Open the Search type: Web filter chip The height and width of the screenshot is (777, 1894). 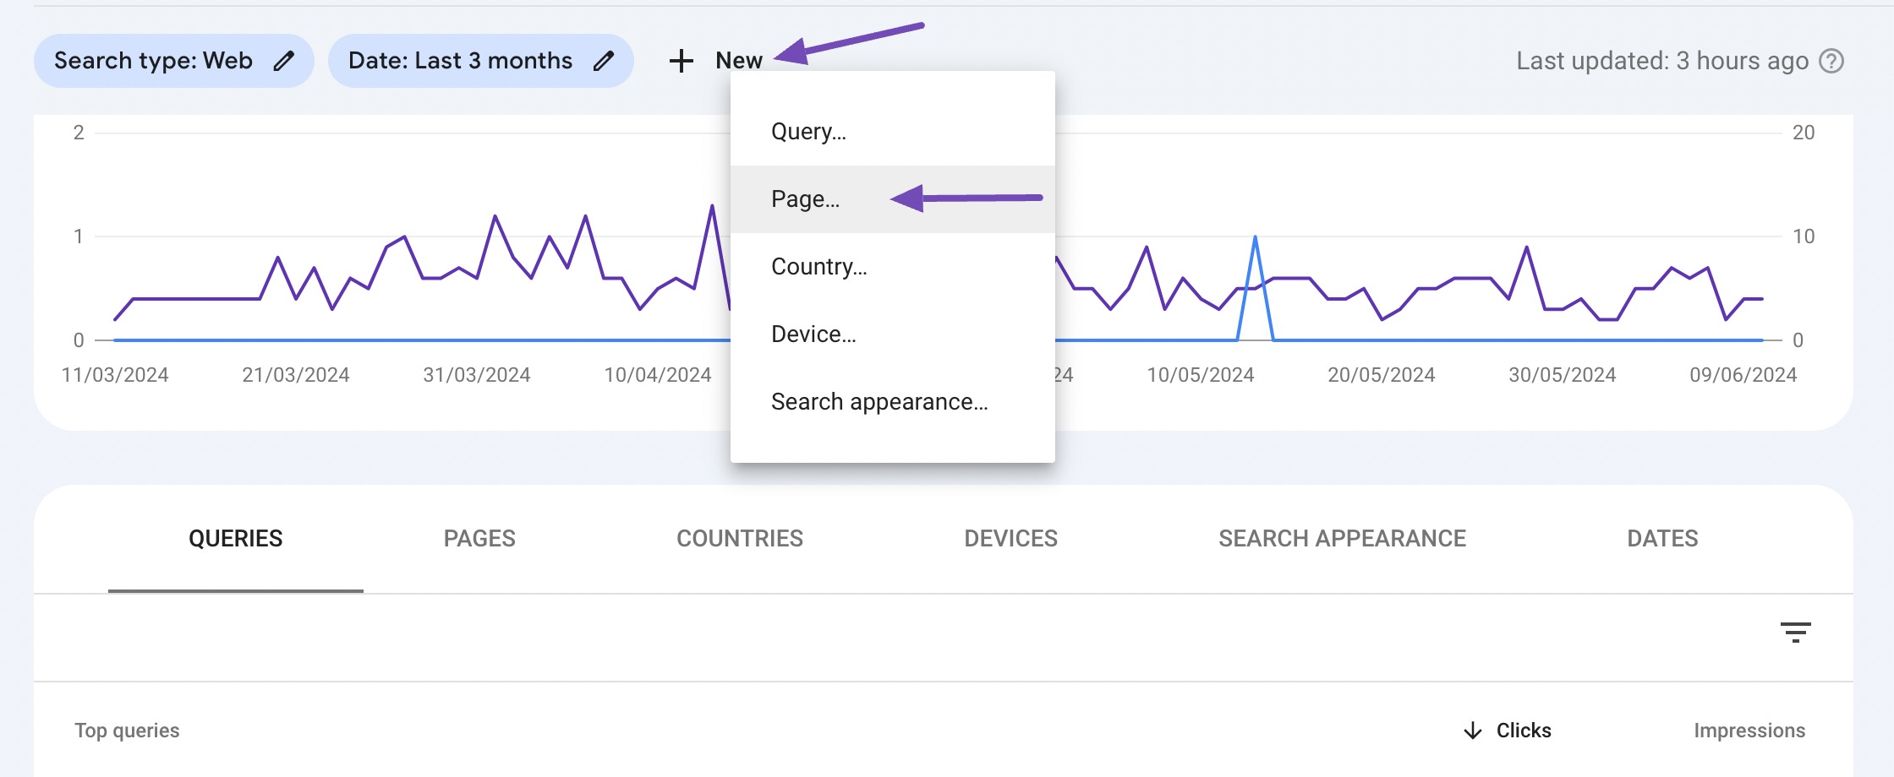(154, 61)
